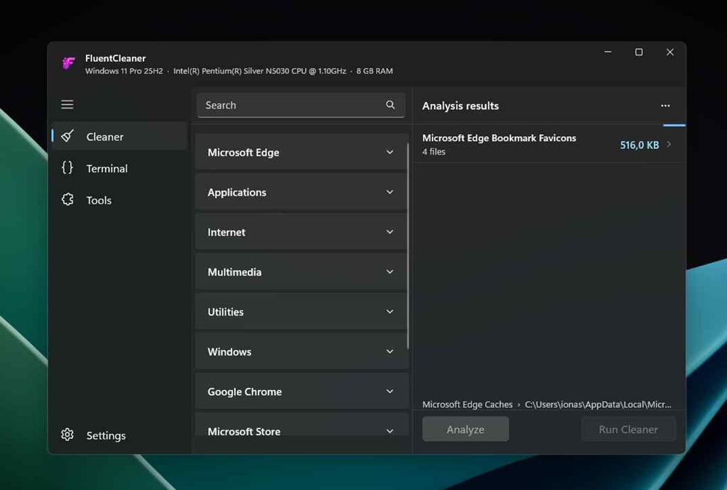Close the FluentCleaner window

(x=670, y=52)
